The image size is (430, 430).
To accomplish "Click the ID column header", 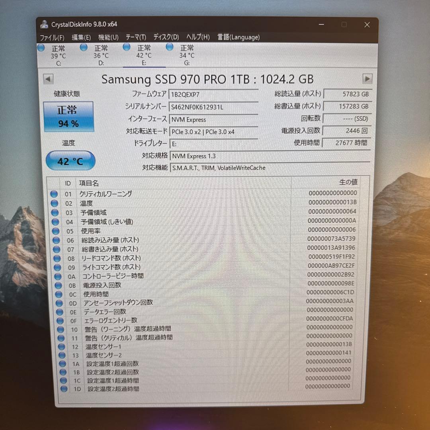I will coord(68,184).
